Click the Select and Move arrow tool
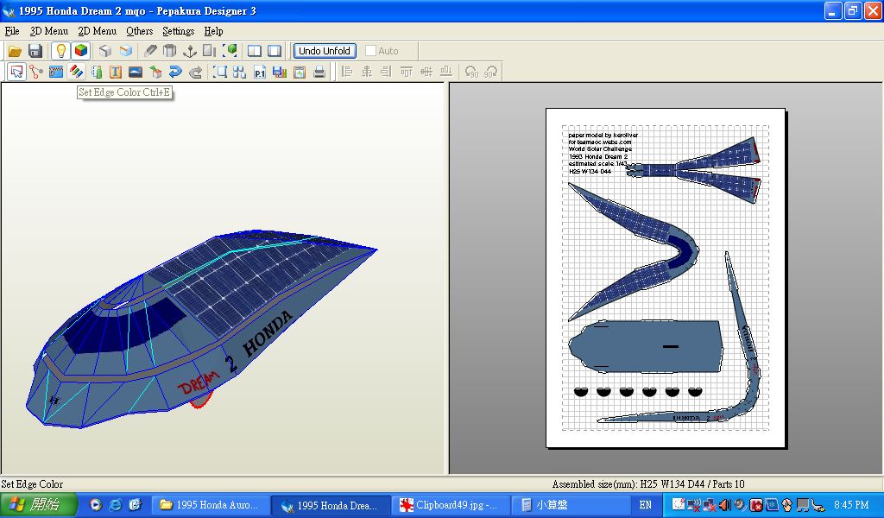The width and height of the screenshot is (884, 518). (x=16, y=73)
